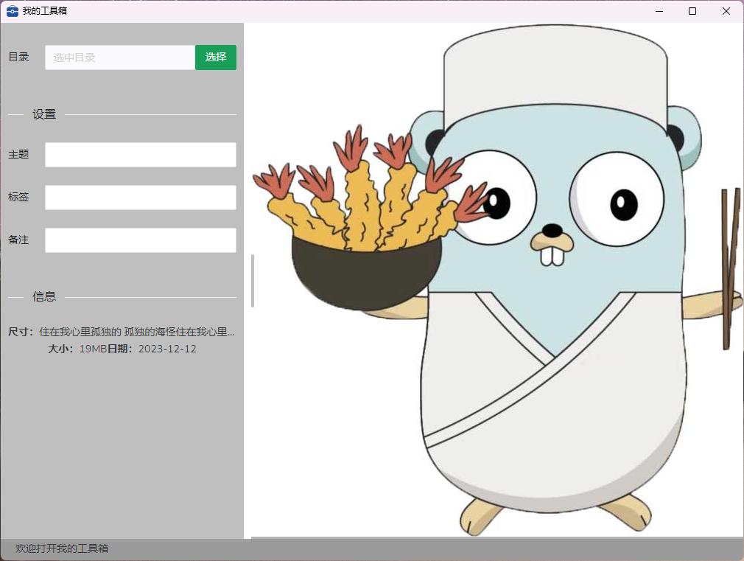Minimize the 我的工具箱 window
Image resolution: width=744 pixels, height=561 pixels.
(x=659, y=11)
